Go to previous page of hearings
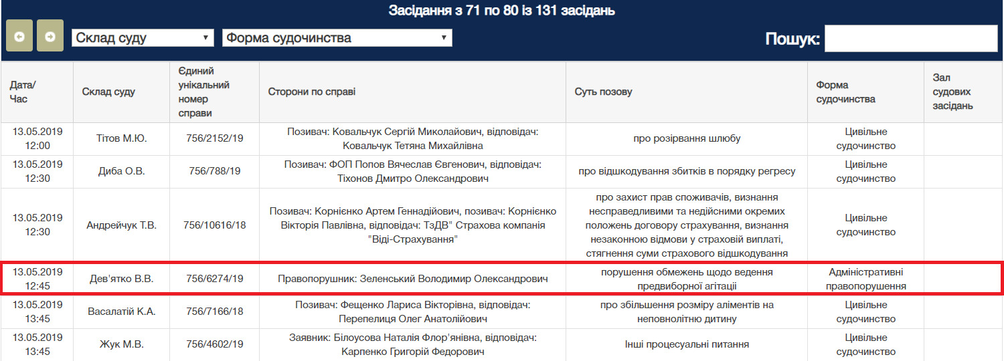 [x=19, y=36]
